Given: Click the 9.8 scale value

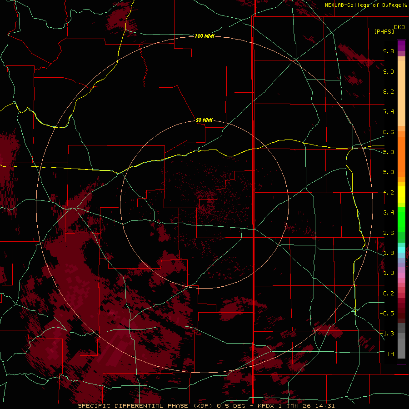Looking at the screenshot, I should 389,51.
